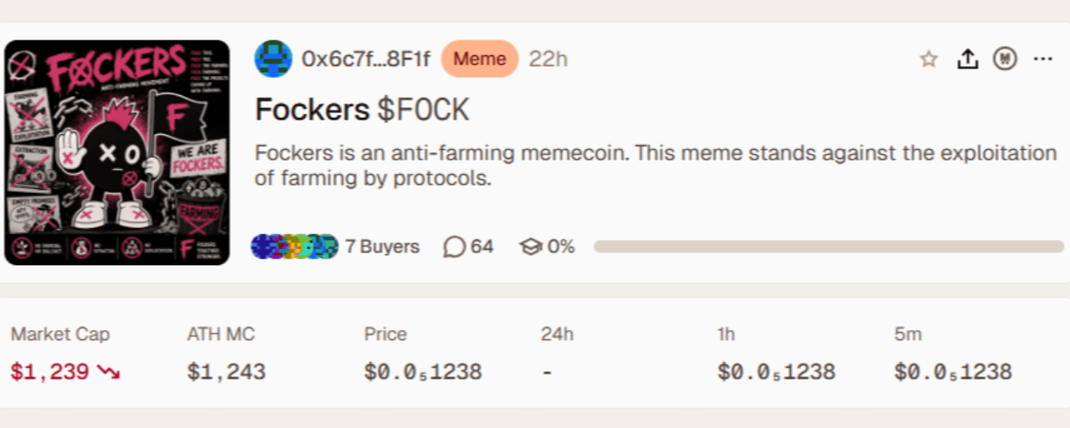Screen dimensions: 1070x428
Task: Click the bonding progress bar
Action: pos(828,247)
